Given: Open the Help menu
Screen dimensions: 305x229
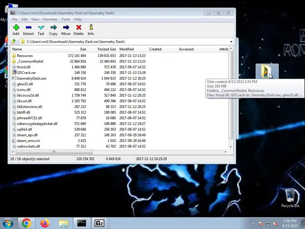Looking at the screenshot, I should [78, 19].
